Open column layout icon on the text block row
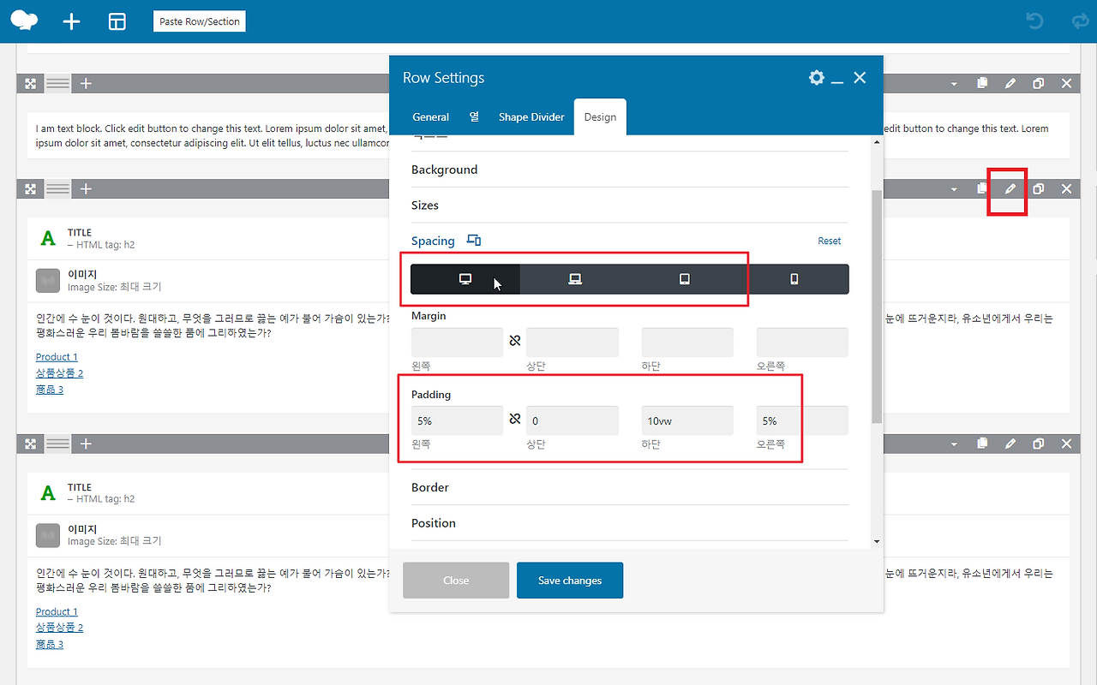The height and width of the screenshot is (685, 1097). [57, 83]
